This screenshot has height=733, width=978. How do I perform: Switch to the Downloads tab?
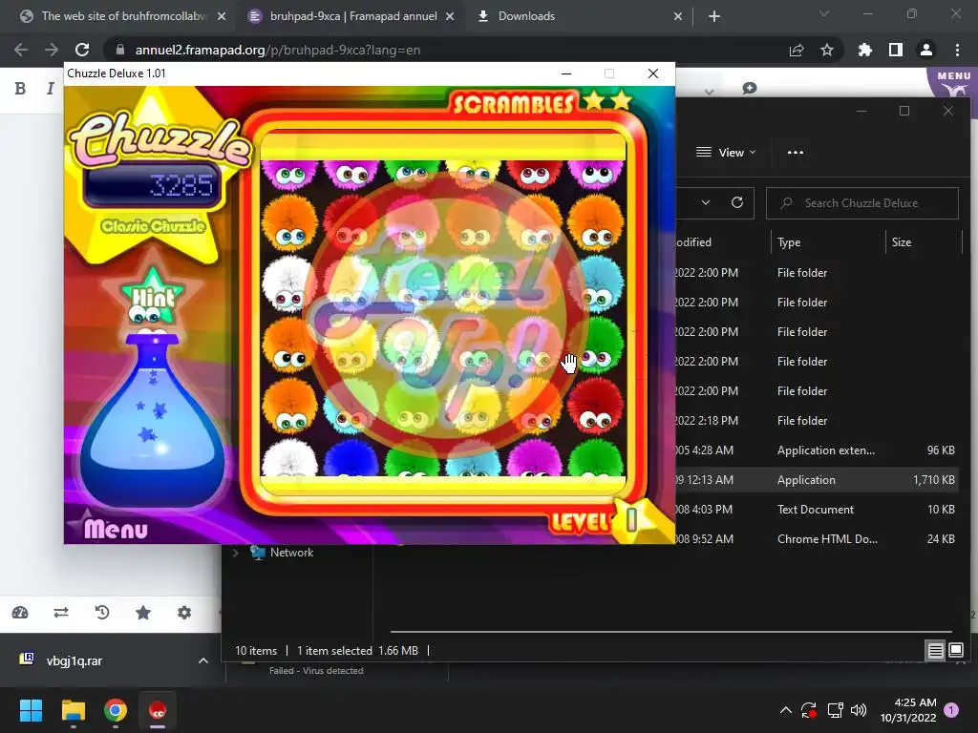click(526, 16)
